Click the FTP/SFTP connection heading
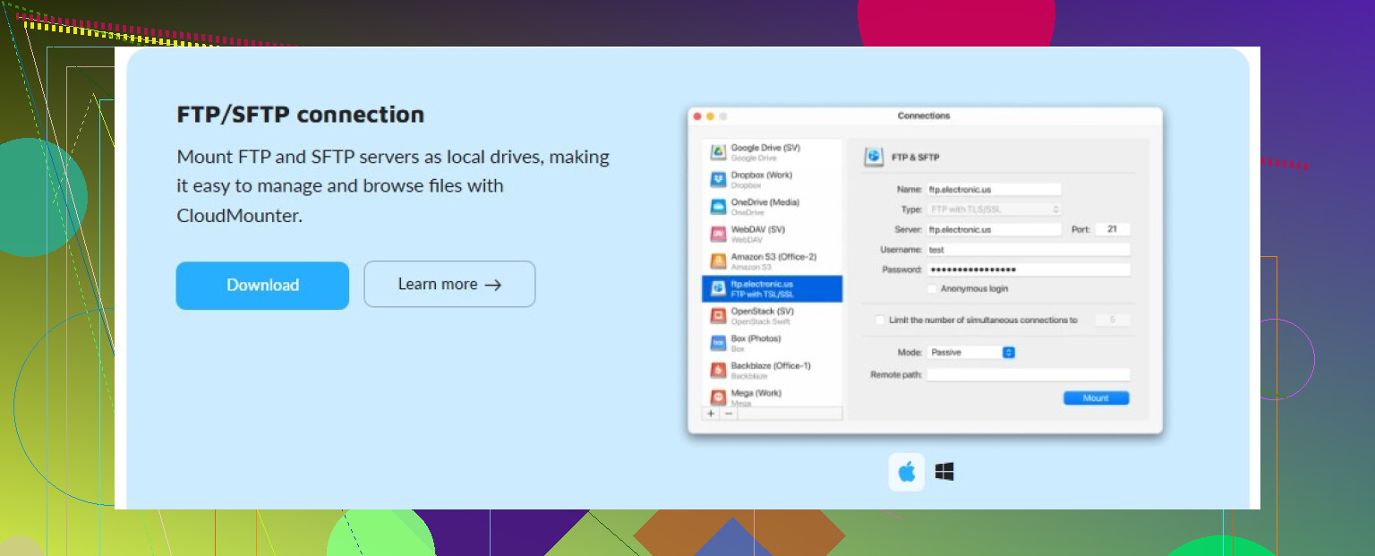 tap(301, 115)
